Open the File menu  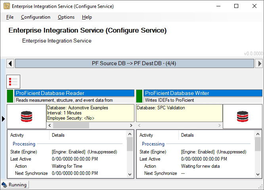10,17
